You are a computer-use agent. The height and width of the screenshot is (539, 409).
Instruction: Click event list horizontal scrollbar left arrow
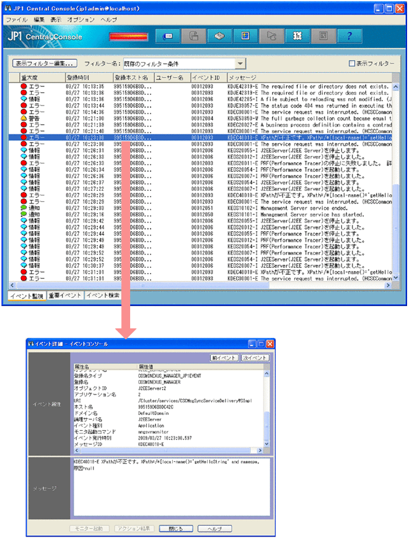pyautogui.click(x=12, y=285)
